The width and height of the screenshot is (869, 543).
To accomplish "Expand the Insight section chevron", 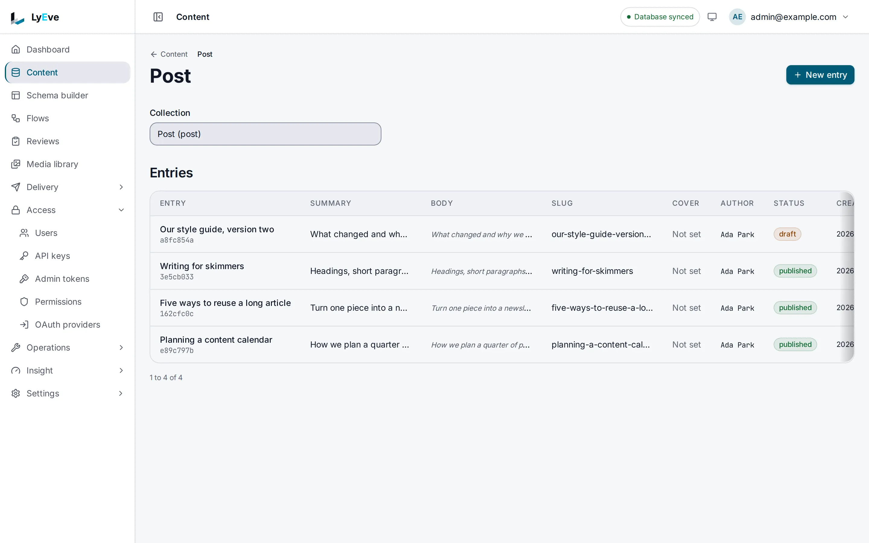I will click(121, 370).
